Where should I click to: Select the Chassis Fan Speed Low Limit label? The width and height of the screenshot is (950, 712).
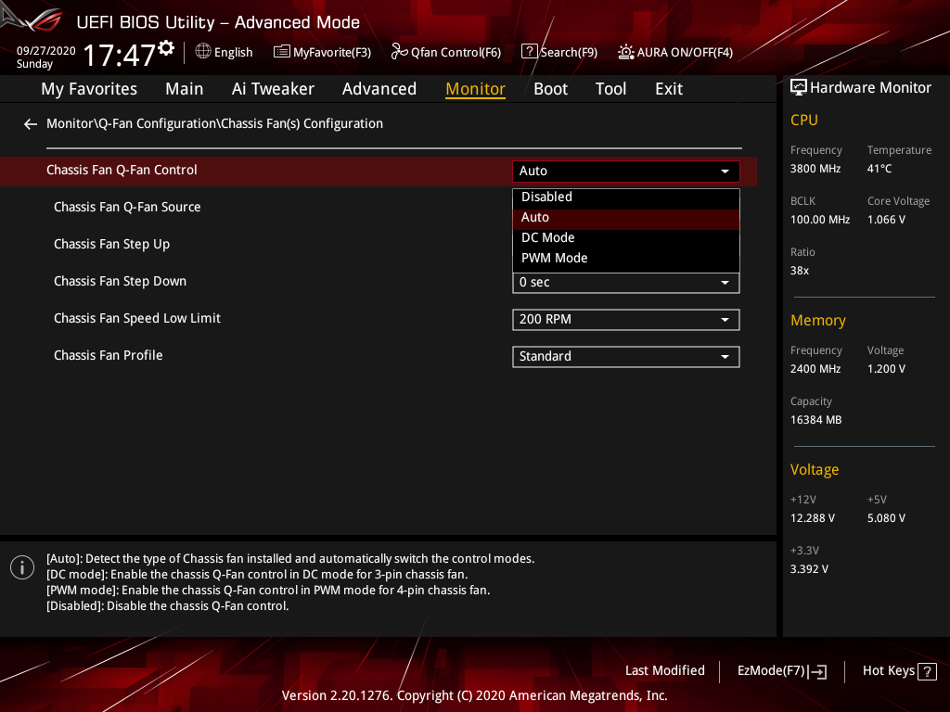click(x=137, y=319)
